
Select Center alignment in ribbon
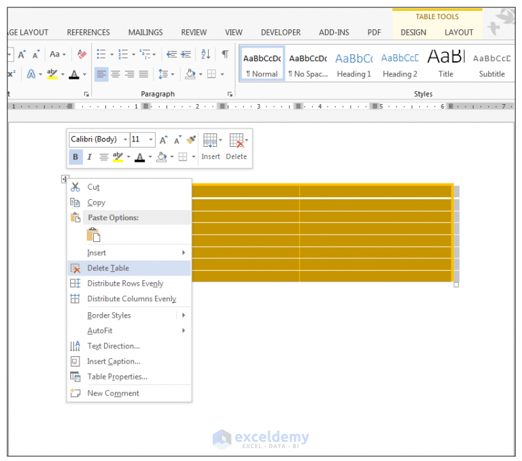[116, 74]
